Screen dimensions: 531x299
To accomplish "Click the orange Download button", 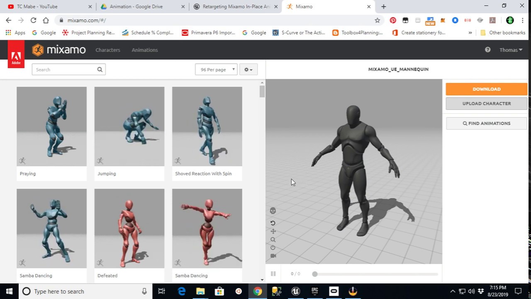I will [x=486, y=89].
